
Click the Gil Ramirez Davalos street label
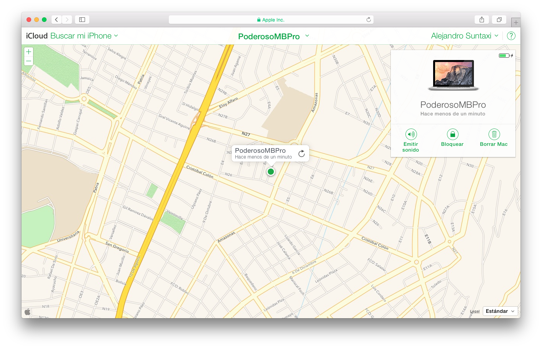click(138, 213)
